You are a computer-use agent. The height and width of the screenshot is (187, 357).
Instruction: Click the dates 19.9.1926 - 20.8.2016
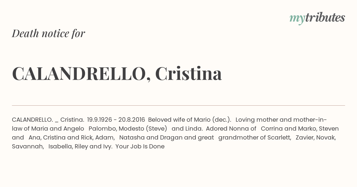pyautogui.click(x=116, y=120)
